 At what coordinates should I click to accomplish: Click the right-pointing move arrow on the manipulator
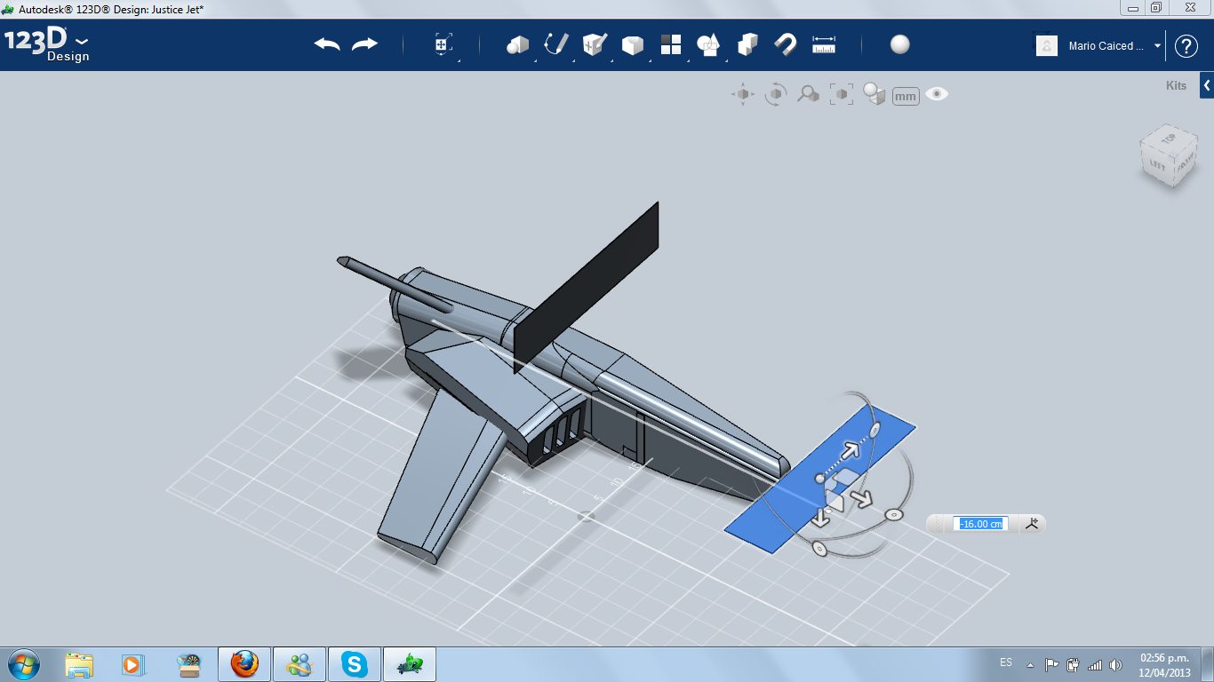tap(863, 499)
